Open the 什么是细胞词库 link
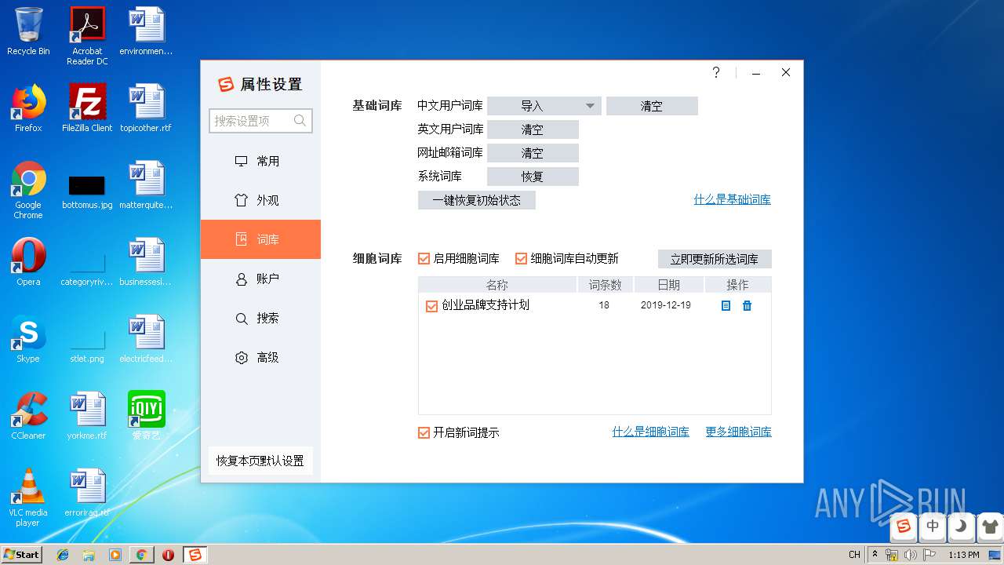The height and width of the screenshot is (565, 1004). pyautogui.click(x=651, y=432)
